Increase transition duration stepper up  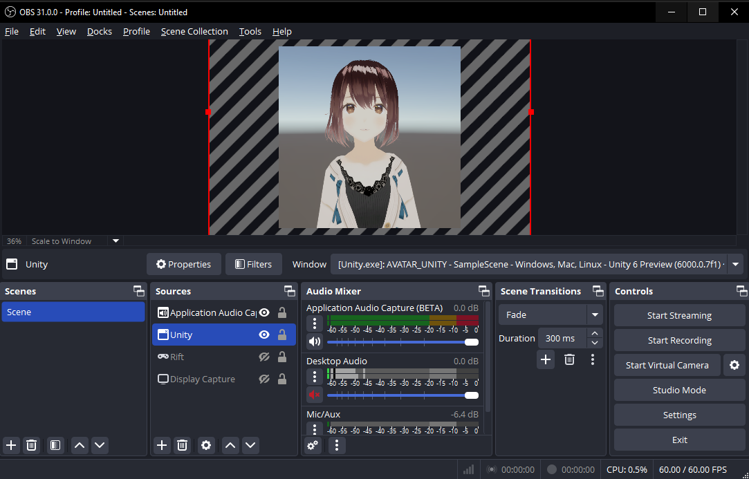point(595,333)
